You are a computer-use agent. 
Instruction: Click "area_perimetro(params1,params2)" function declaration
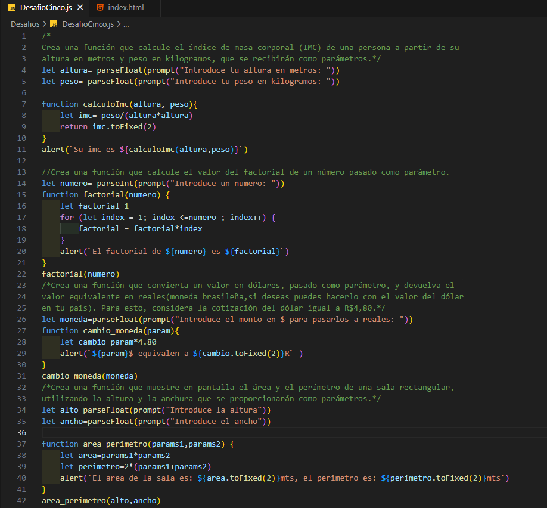coord(154,444)
